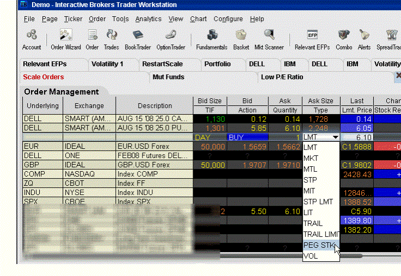Click the ZQ underlying cell
401x276 pixels.
pos(42,183)
